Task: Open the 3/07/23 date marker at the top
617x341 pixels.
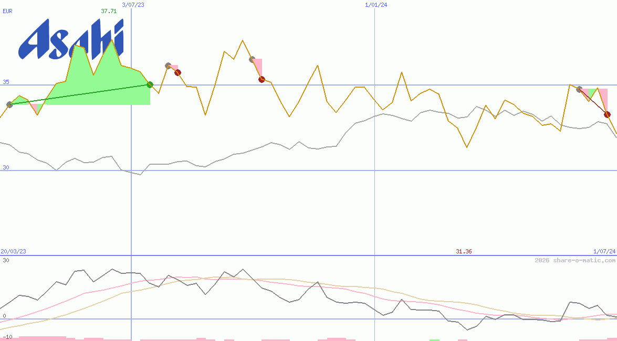Action: [x=132, y=5]
